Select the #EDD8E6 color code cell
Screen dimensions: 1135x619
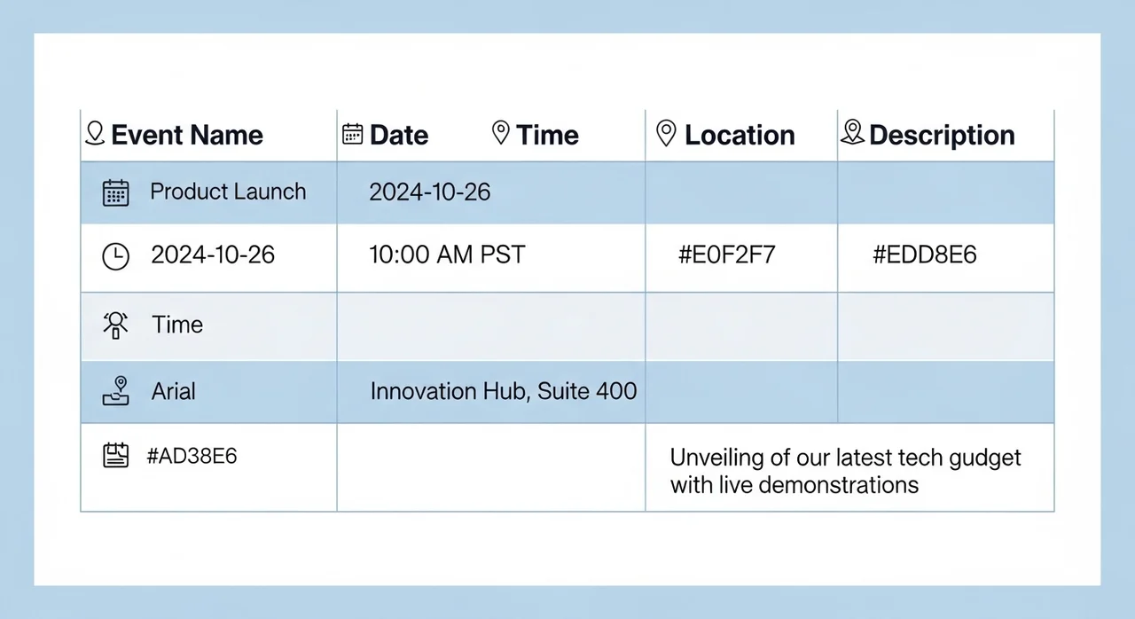[925, 255]
